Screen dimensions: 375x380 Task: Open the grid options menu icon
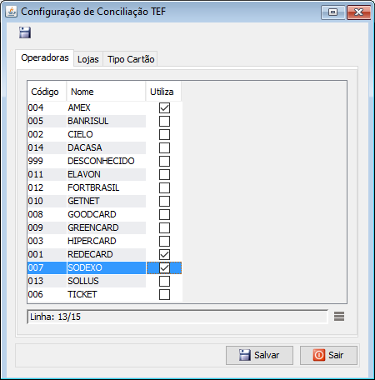pyautogui.click(x=339, y=317)
